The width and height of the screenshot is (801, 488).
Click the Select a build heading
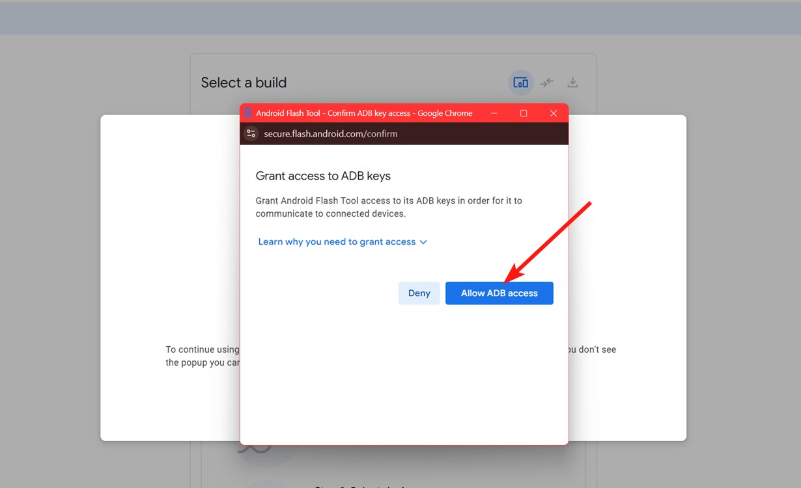tap(244, 82)
